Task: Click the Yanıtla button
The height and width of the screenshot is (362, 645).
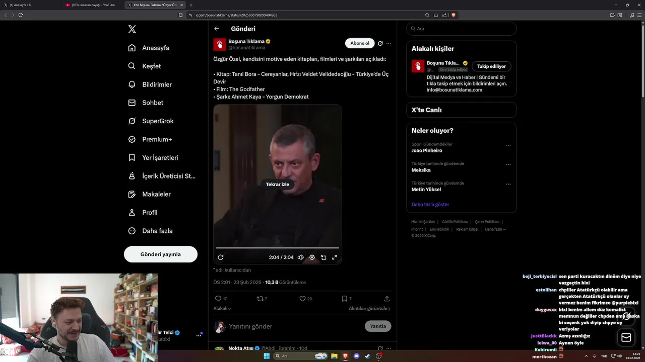Action: (378, 326)
